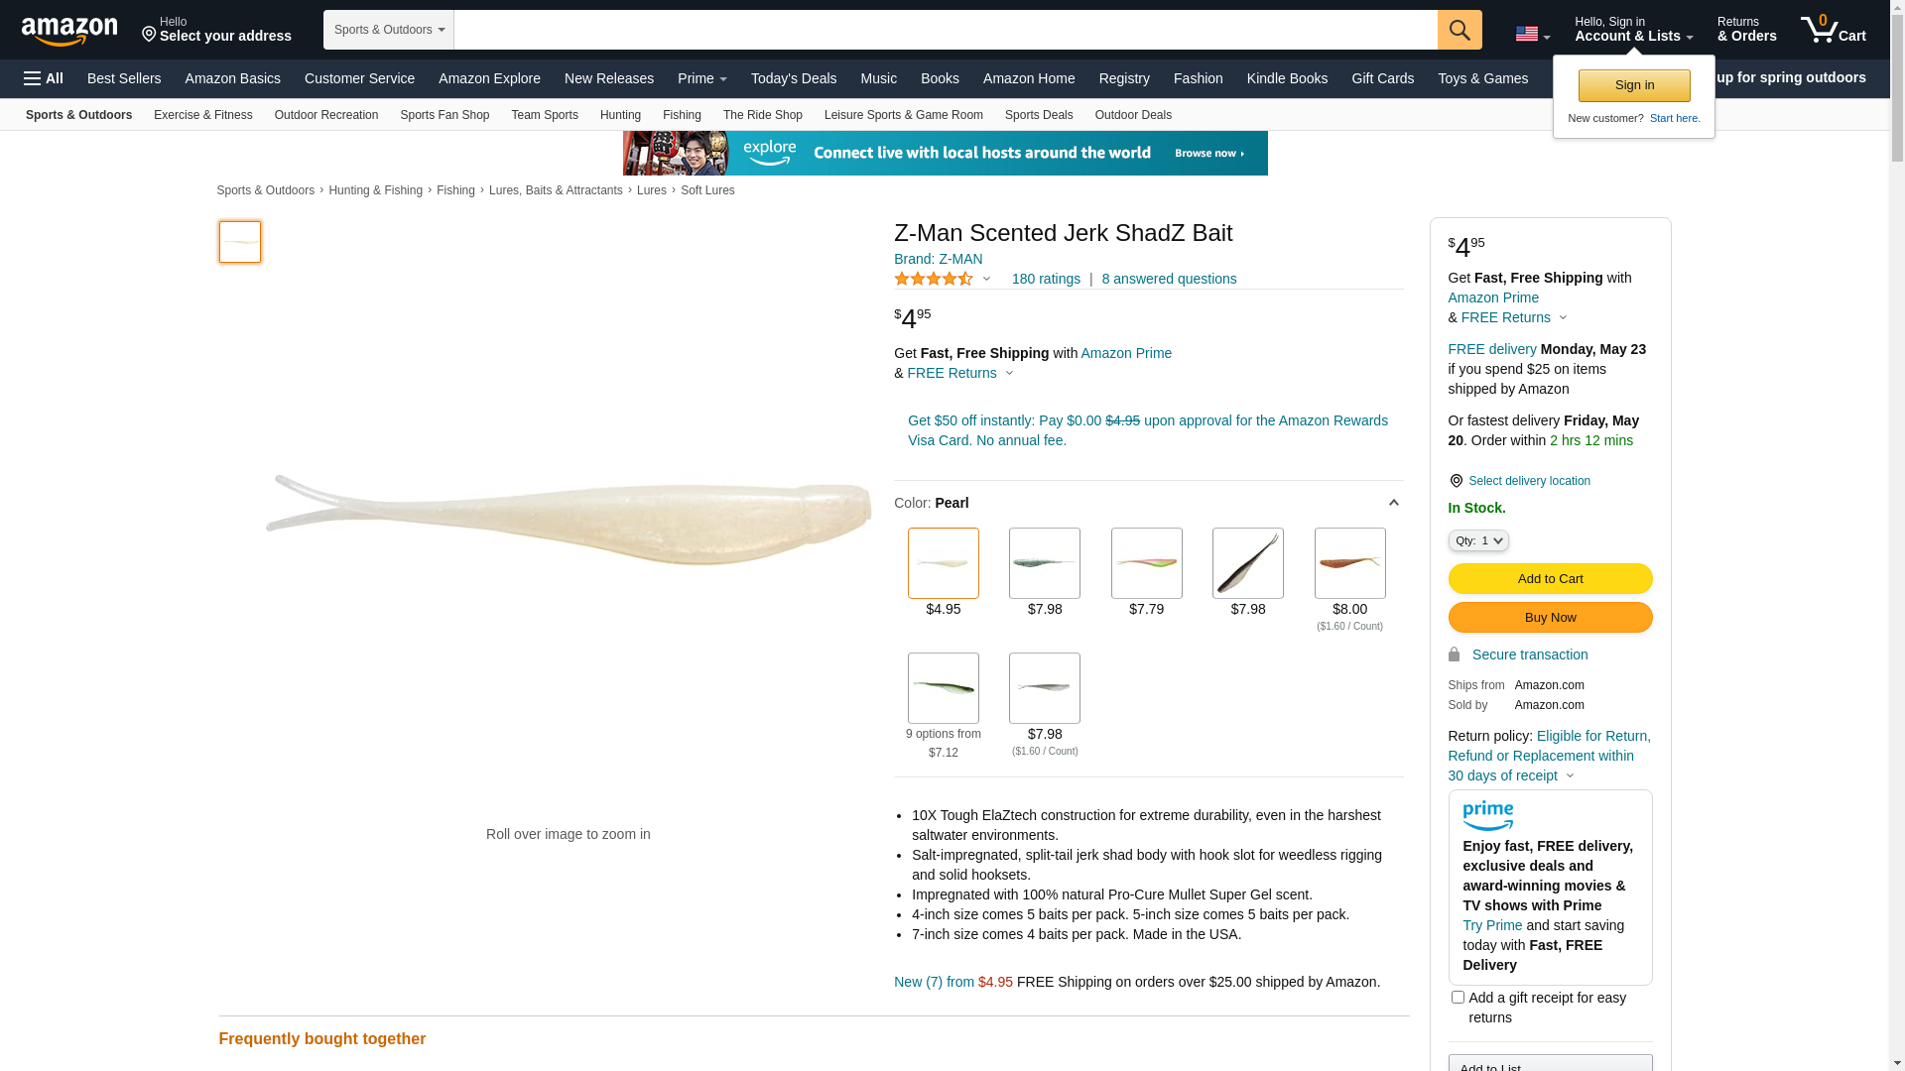Open the shopping cart icon
This screenshot has width=1905, height=1071.
1833,30
